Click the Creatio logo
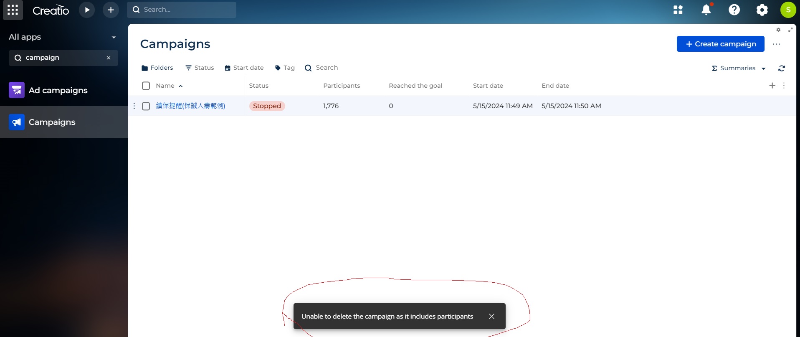Screen dimensions: 800x337 [x=51, y=10]
